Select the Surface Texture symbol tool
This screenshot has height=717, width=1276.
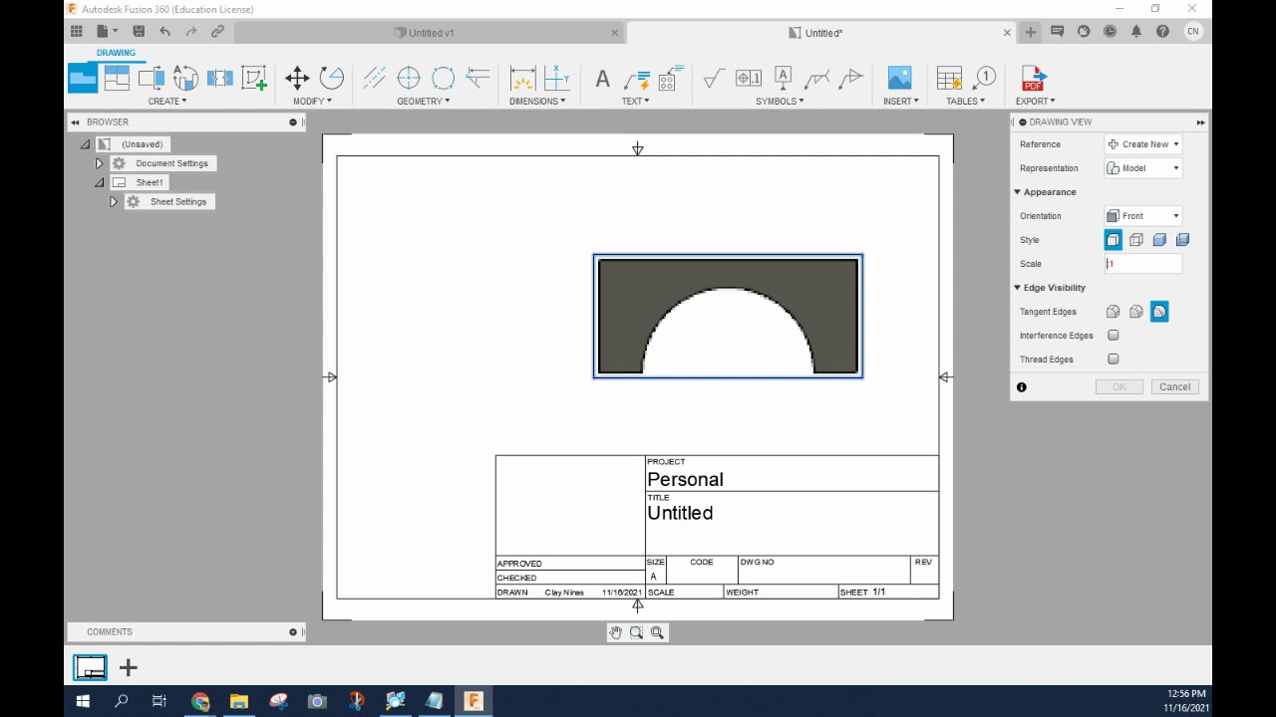click(x=713, y=78)
